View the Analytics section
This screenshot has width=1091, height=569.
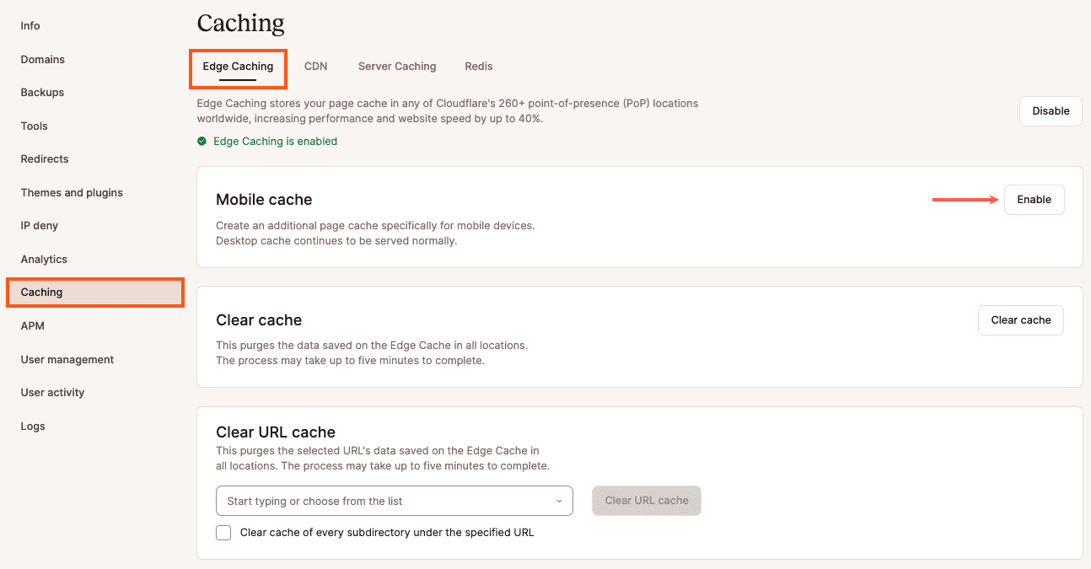coord(42,259)
